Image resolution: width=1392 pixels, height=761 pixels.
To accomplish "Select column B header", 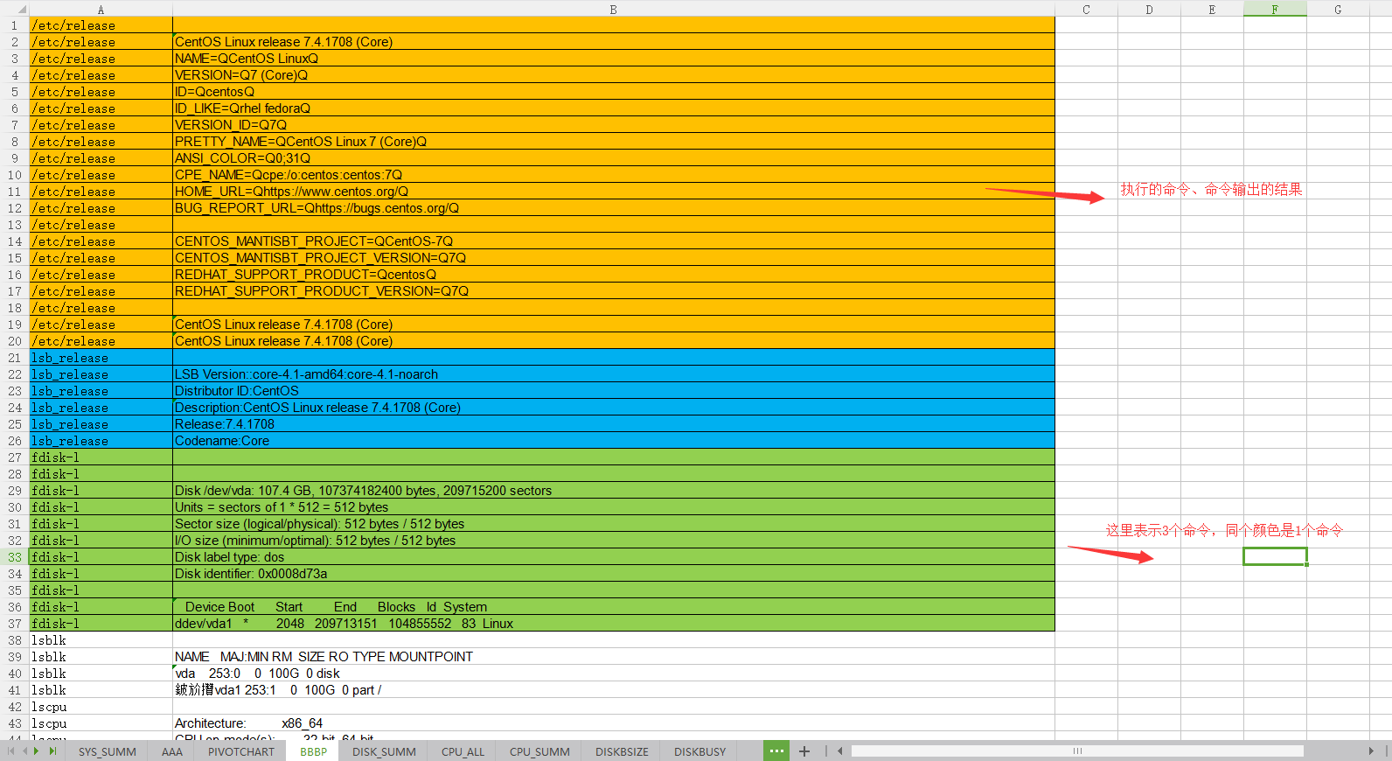I will (613, 9).
